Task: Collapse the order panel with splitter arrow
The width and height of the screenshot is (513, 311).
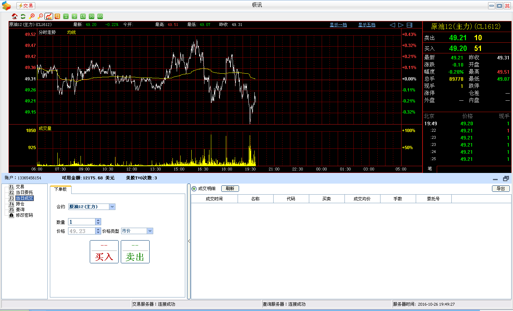Action: tap(189, 241)
